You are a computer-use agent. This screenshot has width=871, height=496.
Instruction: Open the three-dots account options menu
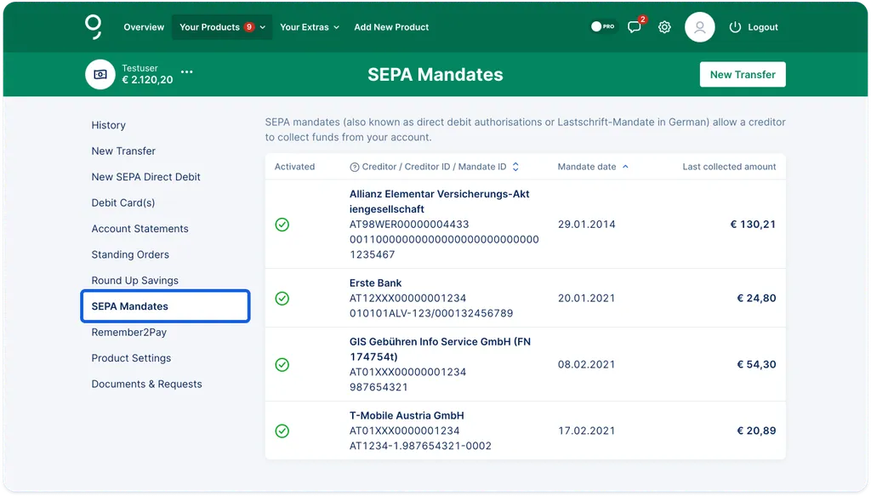[187, 71]
